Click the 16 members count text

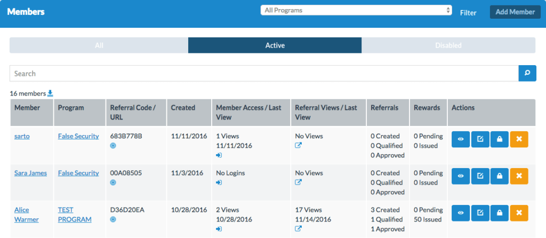coord(28,93)
